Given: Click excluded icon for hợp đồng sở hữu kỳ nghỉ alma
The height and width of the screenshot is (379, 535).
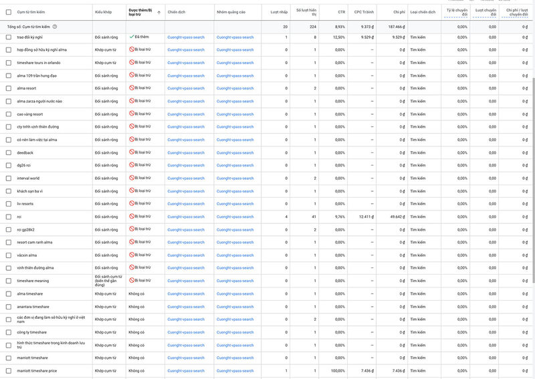Looking at the screenshot, I should click(x=132, y=49).
